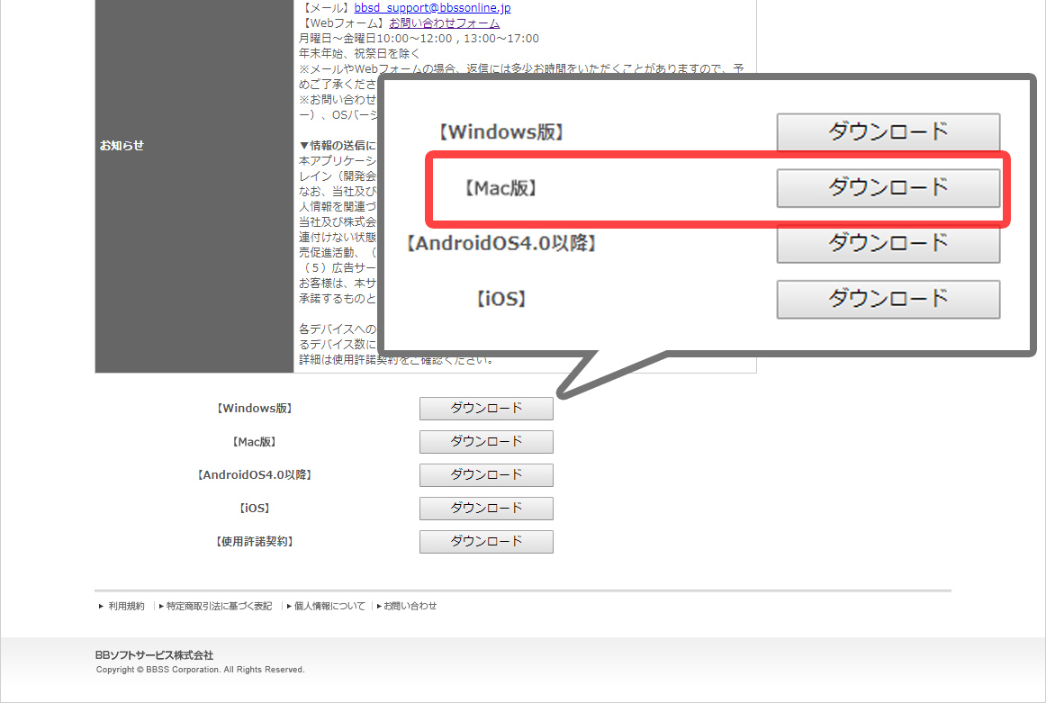Select the 【使用許諾契約】 label text
The width and height of the screenshot is (1046, 703).
click(x=253, y=542)
